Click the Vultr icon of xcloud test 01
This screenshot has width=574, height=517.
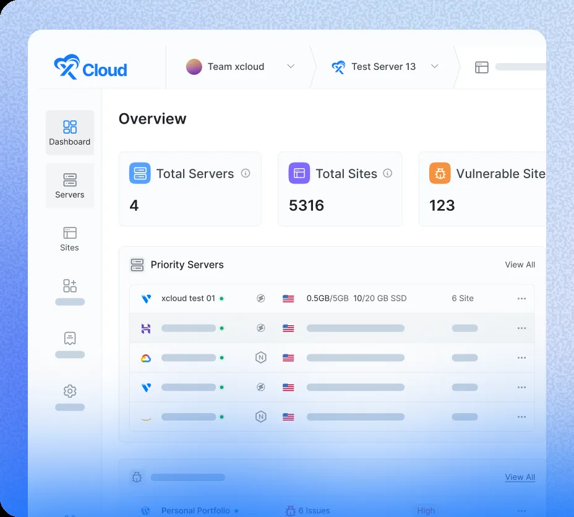[x=146, y=299]
